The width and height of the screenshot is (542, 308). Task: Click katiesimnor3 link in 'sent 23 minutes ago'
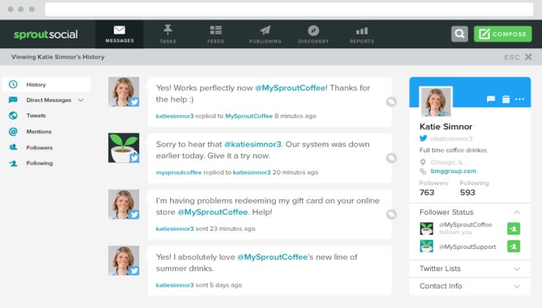click(x=175, y=229)
